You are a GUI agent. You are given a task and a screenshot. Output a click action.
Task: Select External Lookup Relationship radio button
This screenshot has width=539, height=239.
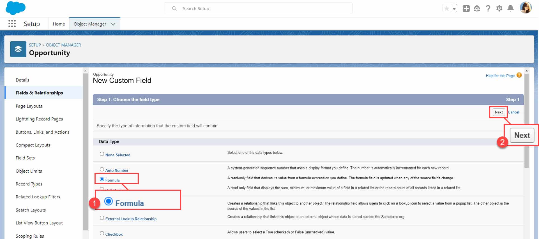coord(102,218)
